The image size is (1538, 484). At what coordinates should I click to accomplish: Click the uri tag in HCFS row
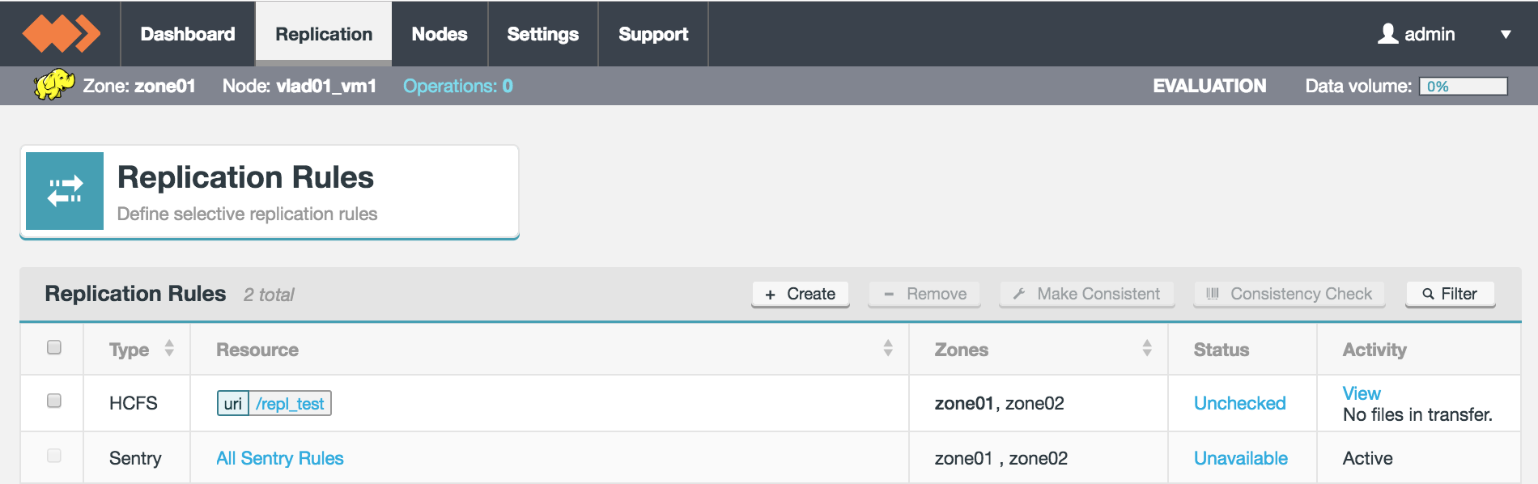pos(233,403)
